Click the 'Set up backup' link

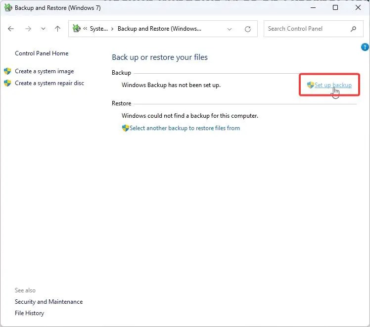(x=333, y=85)
